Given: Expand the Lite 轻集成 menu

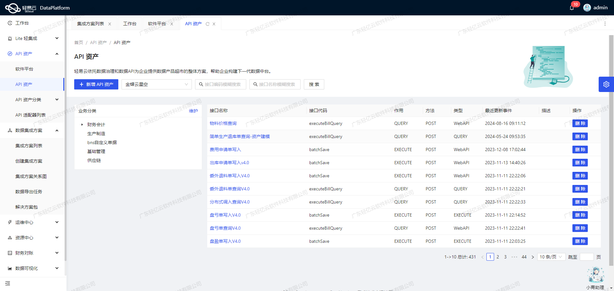Looking at the screenshot, I should point(57,38).
